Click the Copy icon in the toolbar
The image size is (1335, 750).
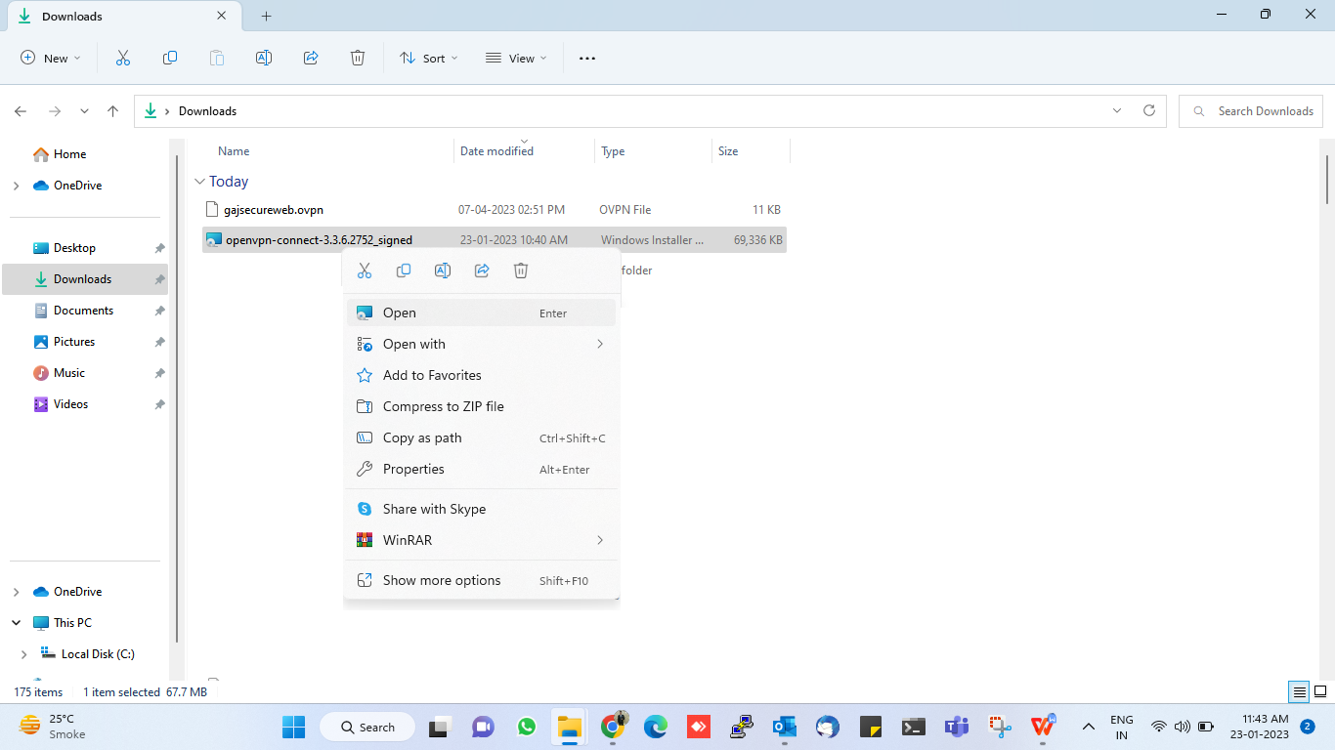click(x=170, y=59)
